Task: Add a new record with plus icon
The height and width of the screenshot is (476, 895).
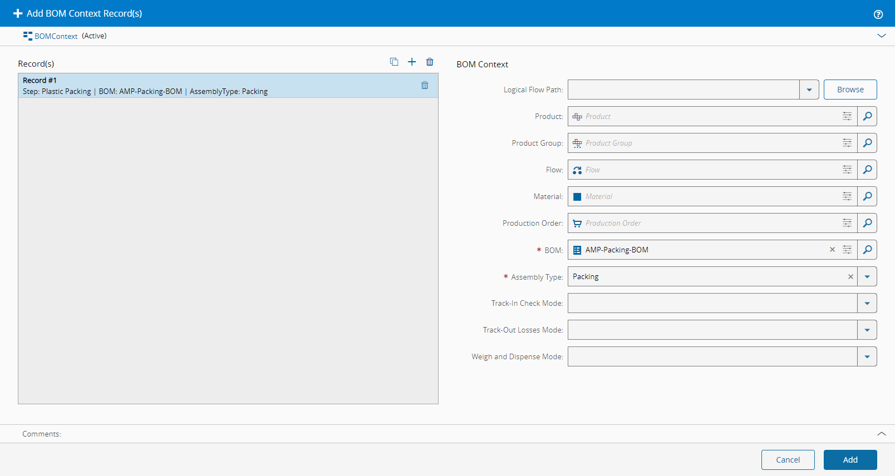Action: pyautogui.click(x=412, y=62)
